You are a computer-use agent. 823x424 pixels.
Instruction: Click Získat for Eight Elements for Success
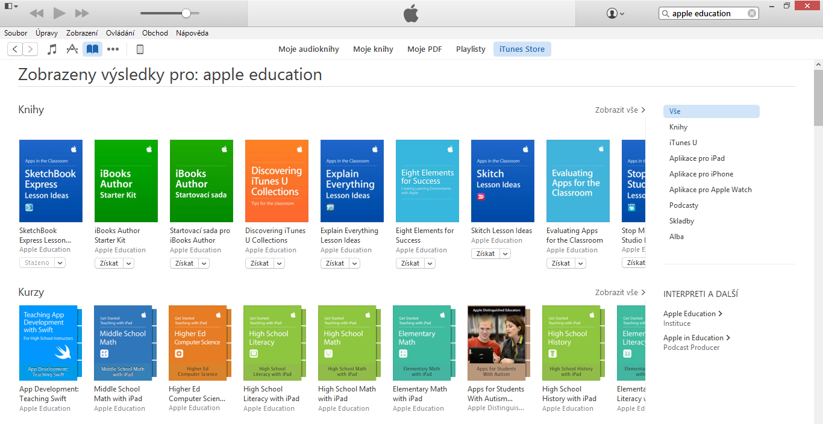(410, 263)
